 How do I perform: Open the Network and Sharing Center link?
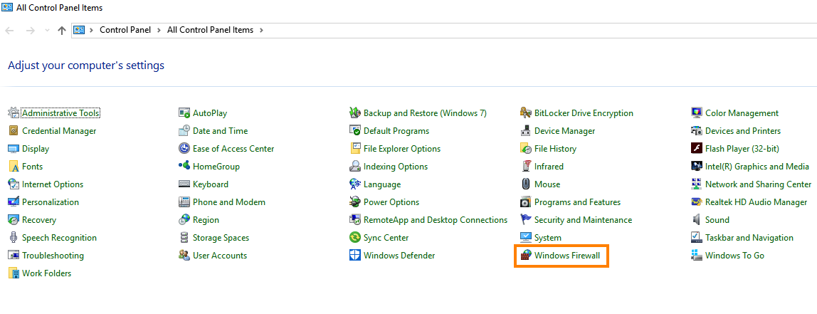759,184
